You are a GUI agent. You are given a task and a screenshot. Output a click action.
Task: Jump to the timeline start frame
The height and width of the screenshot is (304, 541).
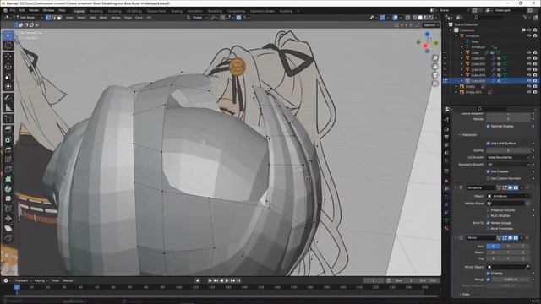click(x=210, y=280)
